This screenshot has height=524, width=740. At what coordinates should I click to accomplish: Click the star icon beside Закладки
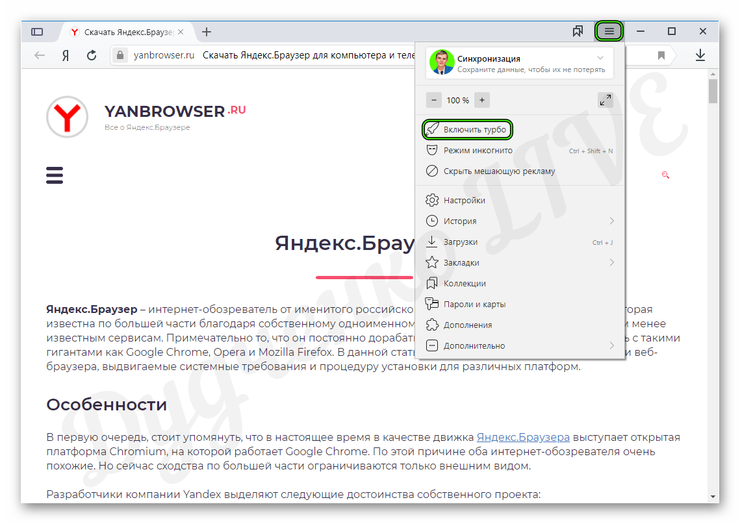click(432, 262)
